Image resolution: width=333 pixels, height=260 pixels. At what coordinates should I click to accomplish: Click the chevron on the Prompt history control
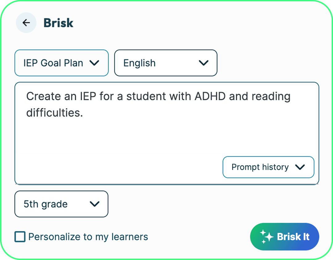300,167
